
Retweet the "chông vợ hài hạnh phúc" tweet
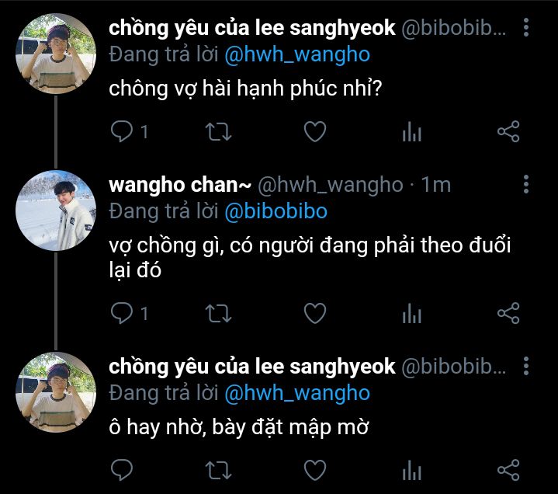point(219,132)
